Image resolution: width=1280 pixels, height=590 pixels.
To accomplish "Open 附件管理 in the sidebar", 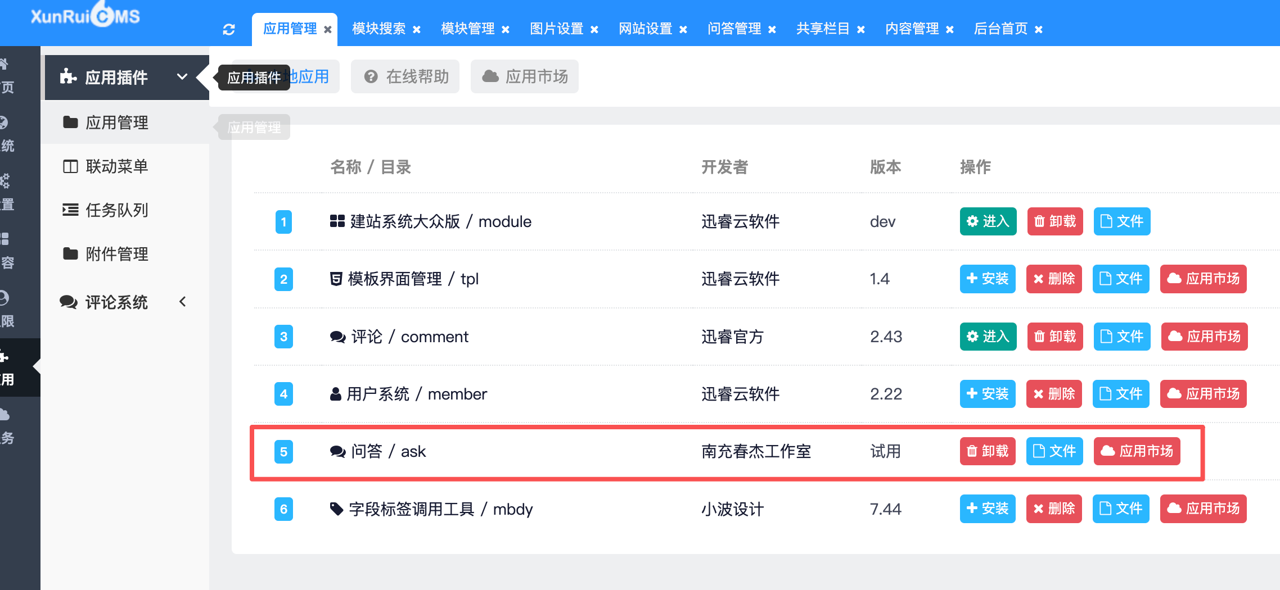I will coord(116,254).
